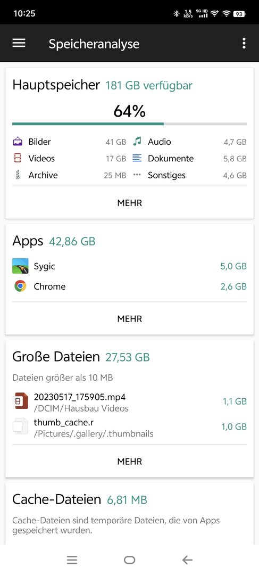The image size is (259, 575).
Task: Tap the Sonstiges dots icon
Action: pyautogui.click(x=137, y=175)
